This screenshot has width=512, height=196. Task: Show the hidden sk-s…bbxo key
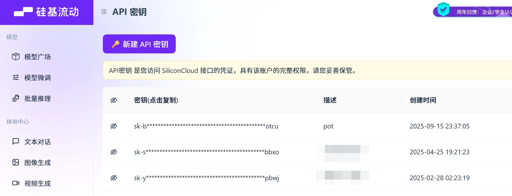(114, 152)
